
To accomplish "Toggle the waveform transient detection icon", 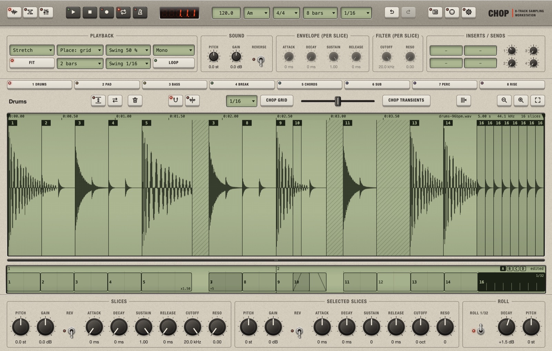I will (192, 100).
